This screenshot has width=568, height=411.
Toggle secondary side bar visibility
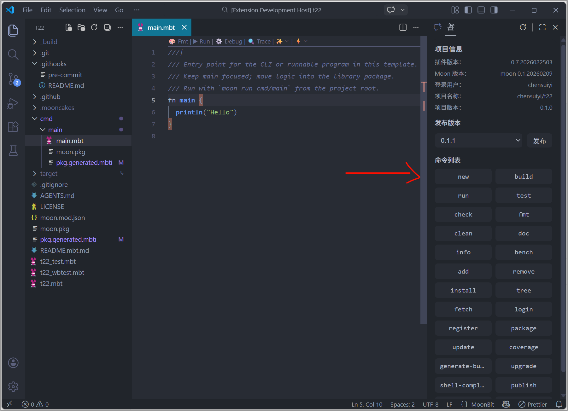click(494, 10)
